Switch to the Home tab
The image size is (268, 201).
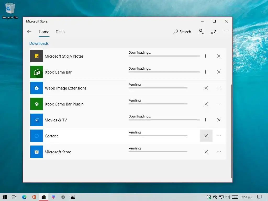click(x=44, y=32)
